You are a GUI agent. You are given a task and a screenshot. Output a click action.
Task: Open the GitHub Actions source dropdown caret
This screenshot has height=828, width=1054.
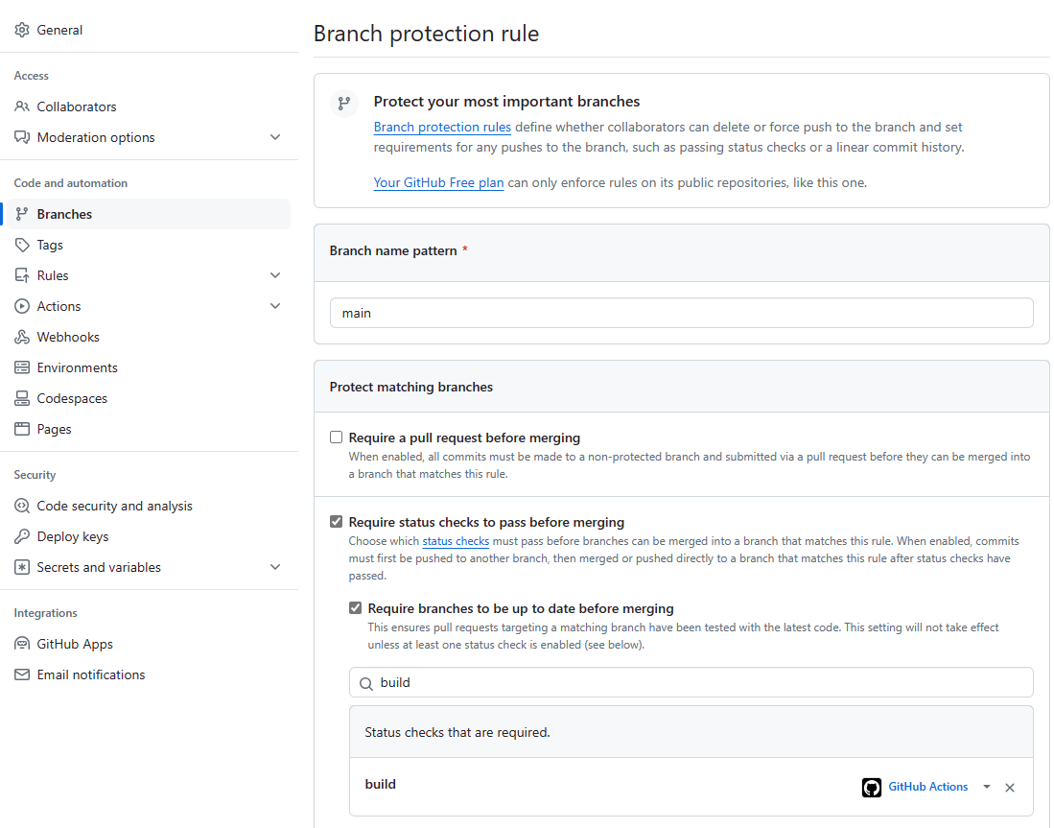click(x=986, y=787)
